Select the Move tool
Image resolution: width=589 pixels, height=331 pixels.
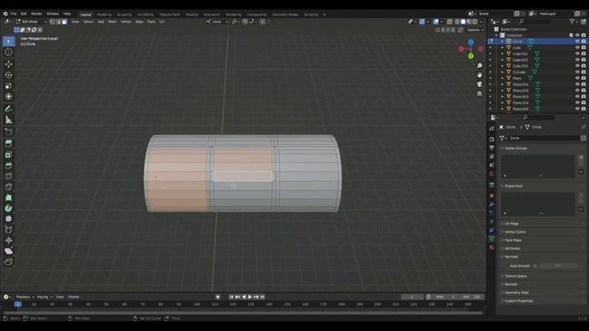tap(8, 64)
